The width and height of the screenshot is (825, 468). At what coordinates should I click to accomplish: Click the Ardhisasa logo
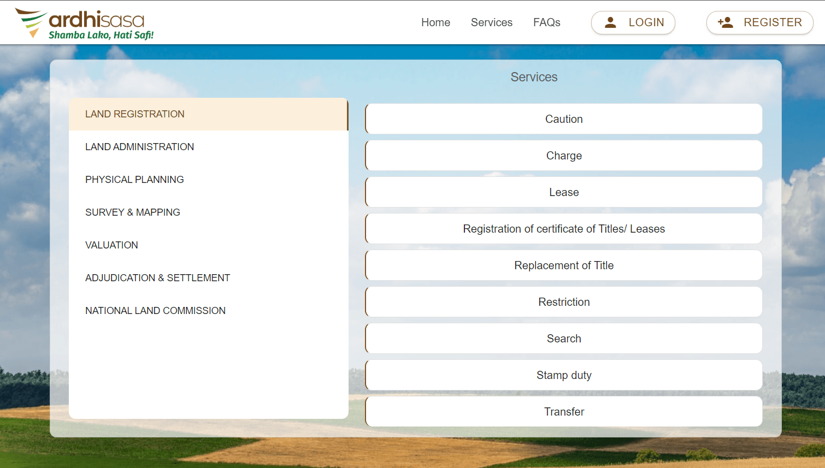(85, 24)
